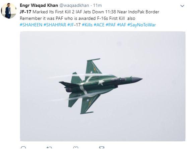Share tweet via the envelope message icon
The height and width of the screenshot is (149, 187).
[x=102, y=148]
